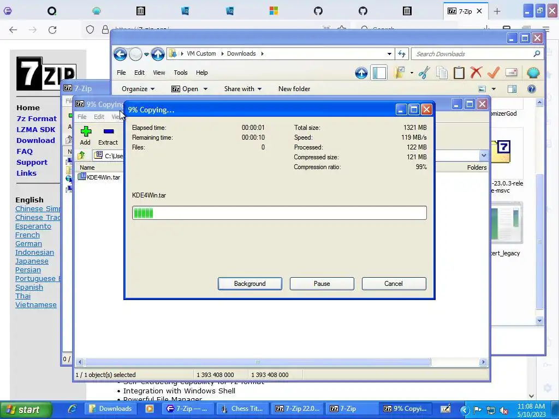Click the 7z Format link on website
The image size is (559, 419).
(37, 118)
